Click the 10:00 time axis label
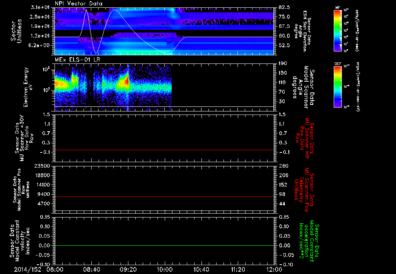Image resolution: width=396 pixels, height=274 pixels. pos(165,269)
